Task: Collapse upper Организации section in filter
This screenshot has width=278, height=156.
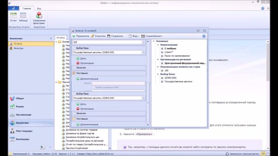Action: pos(78,63)
